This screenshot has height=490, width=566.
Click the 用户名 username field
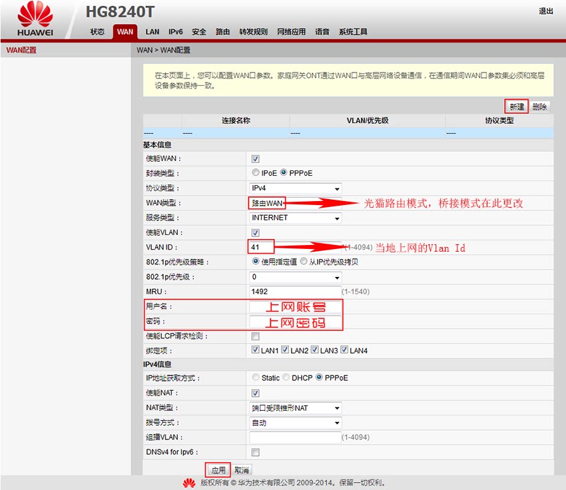coord(295,307)
